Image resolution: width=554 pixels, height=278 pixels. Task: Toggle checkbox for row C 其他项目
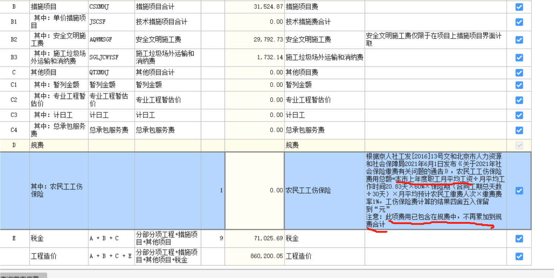point(519,73)
